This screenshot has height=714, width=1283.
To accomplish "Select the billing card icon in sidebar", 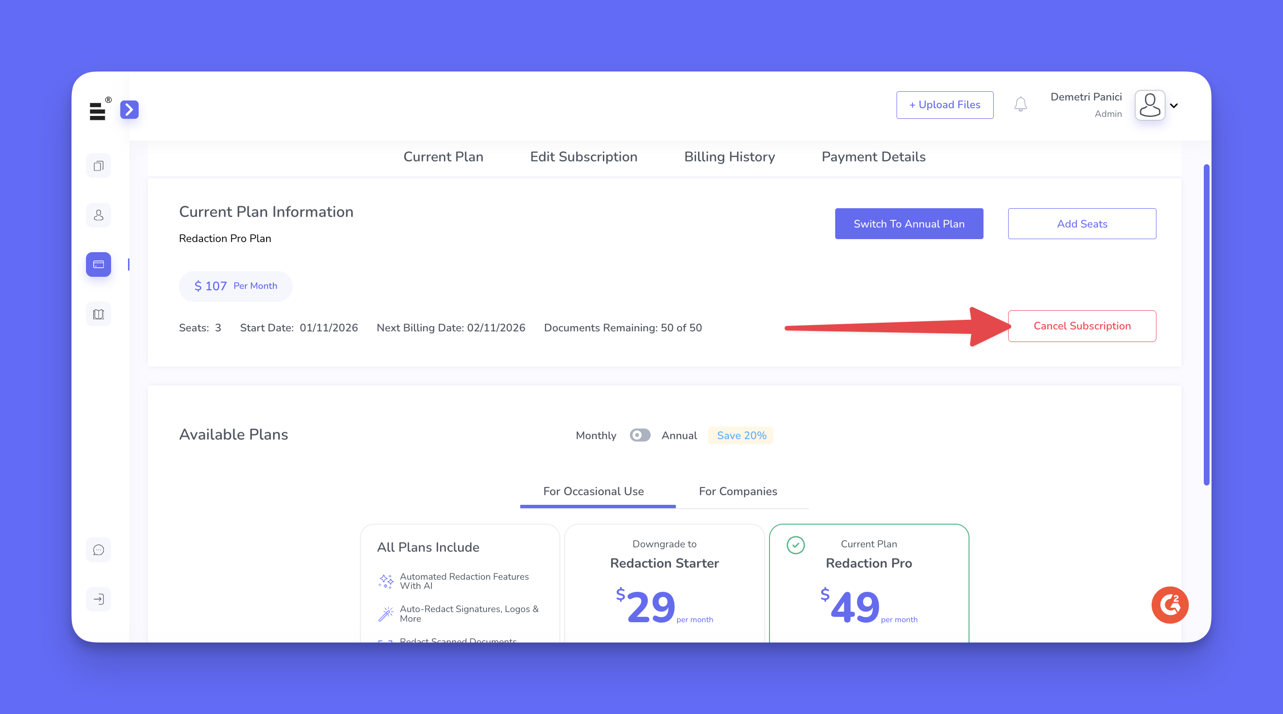I will coord(99,265).
